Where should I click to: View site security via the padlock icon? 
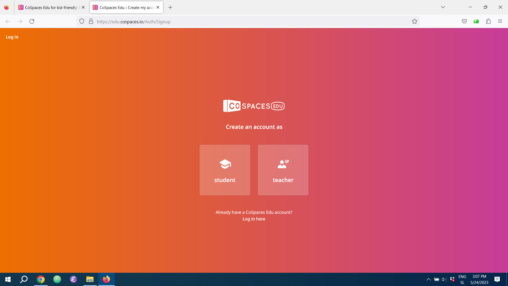coord(91,21)
